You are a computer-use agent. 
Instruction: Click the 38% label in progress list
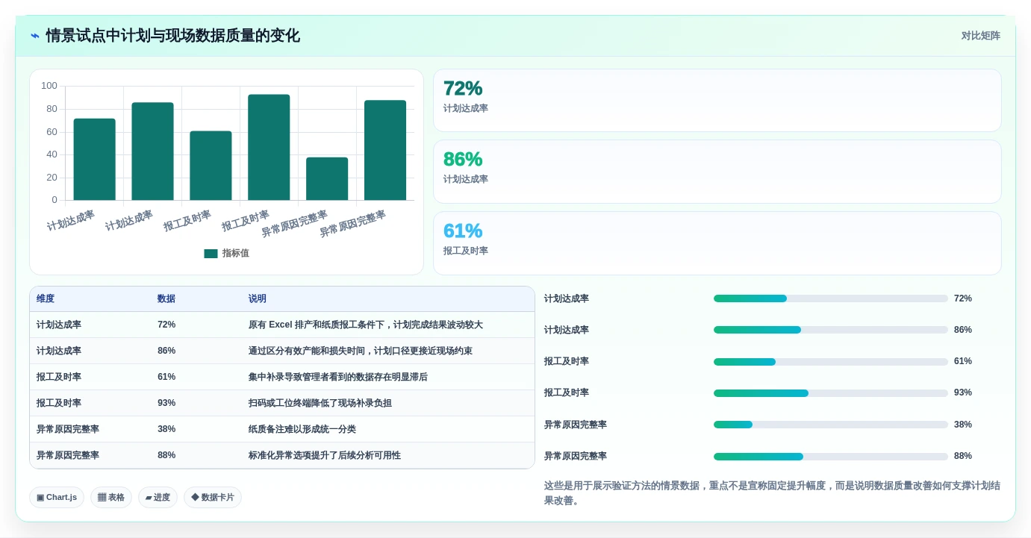pos(963,425)
